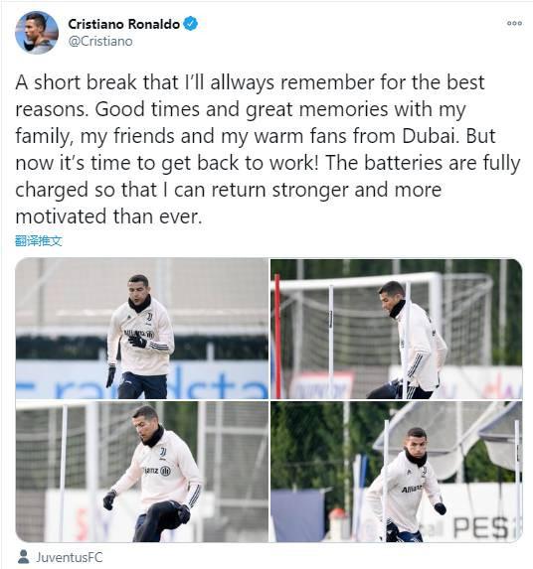Click the Allianz logo in bottom-right photo
The width and height of the screenshot is (533, 569).
tap(412, 489)
